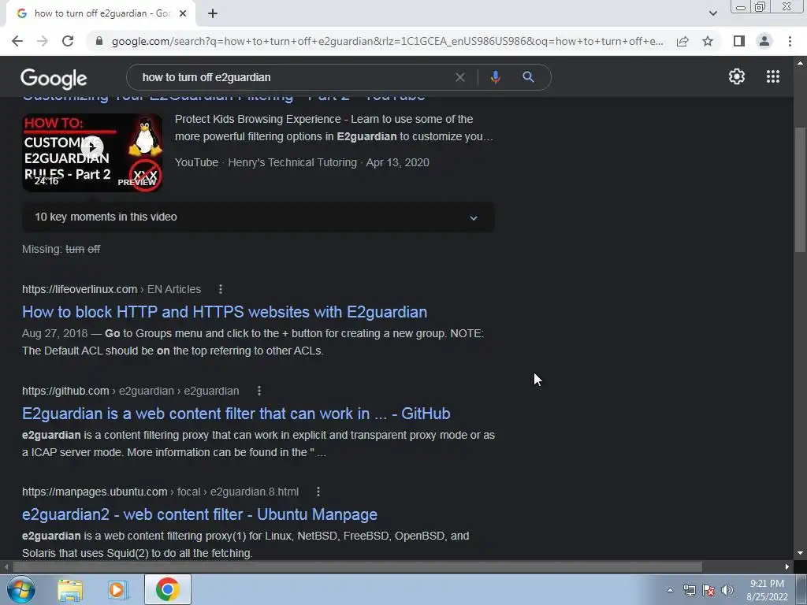Open a new browser tab

[213, 14]
